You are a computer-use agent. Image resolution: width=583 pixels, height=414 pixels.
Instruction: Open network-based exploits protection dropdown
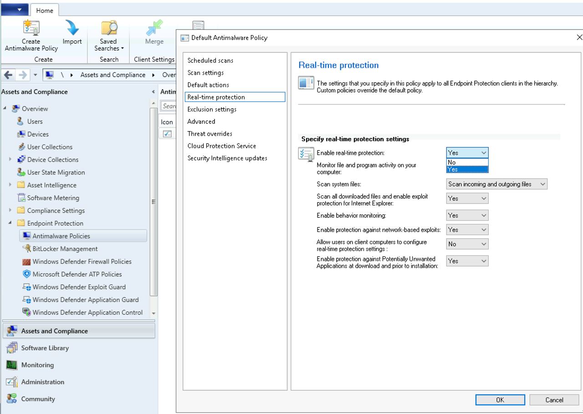[x=467, y=230]
